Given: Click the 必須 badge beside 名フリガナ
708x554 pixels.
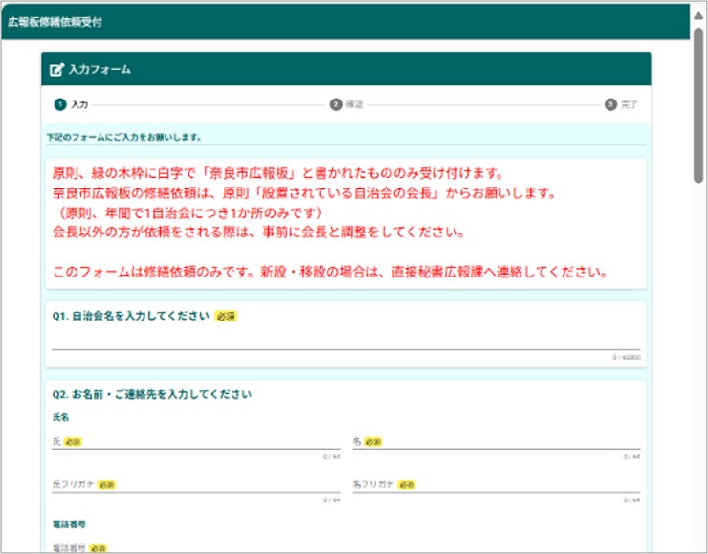Looking at the screenshot, I should (x=407, y=485).
